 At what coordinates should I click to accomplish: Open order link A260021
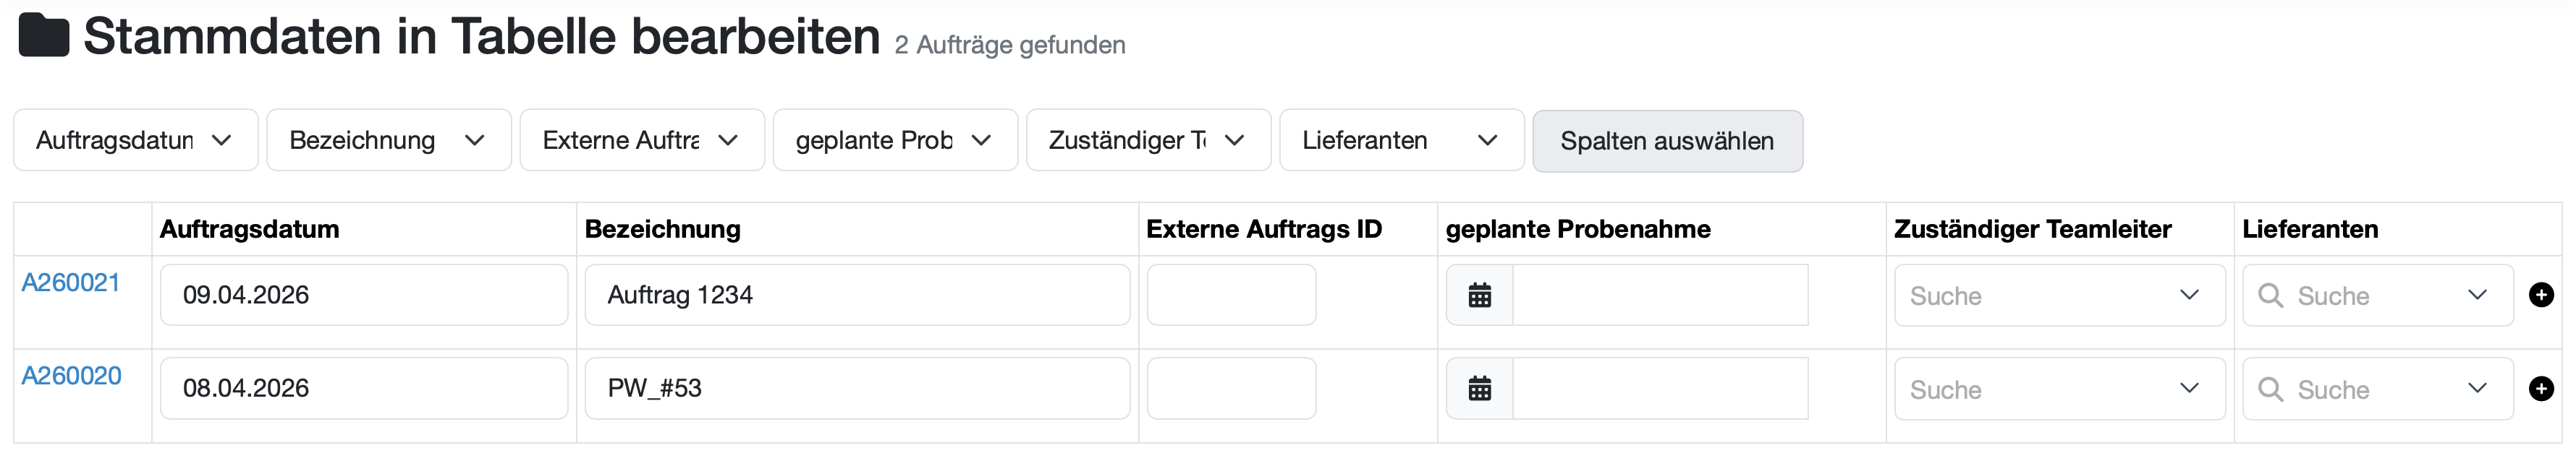point(71,283)
